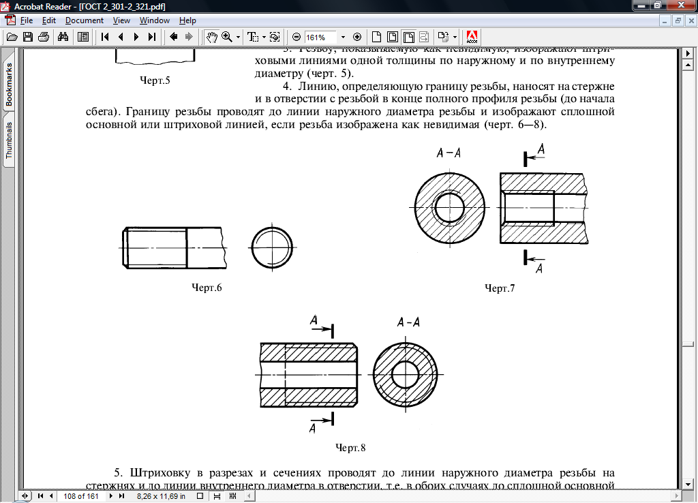This screenshot has height=503, width=698.
Task: Click the Save a Copy floppy icon
Action: pos(27,37)
